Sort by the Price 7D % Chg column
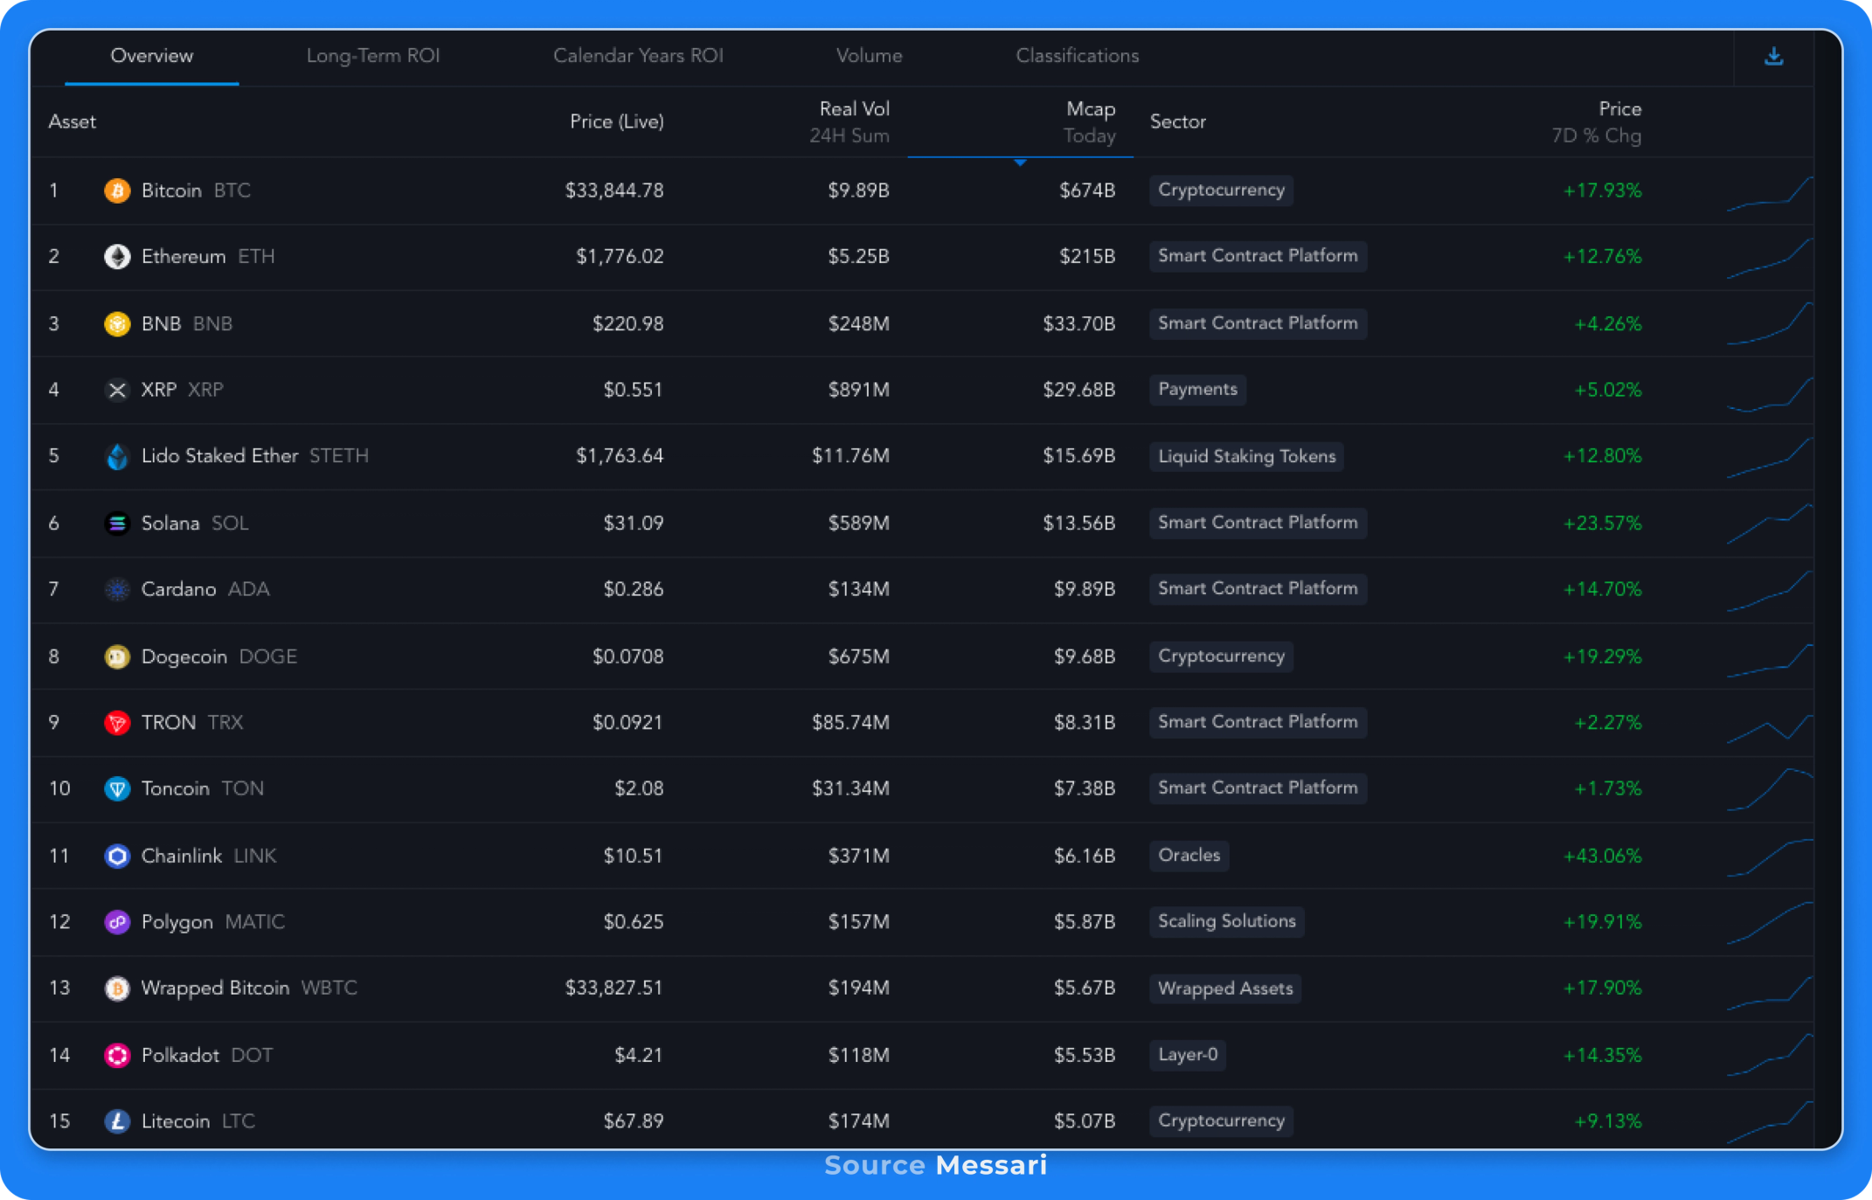This screenshot has width=1872, height=1200. tap(1597, 122)
